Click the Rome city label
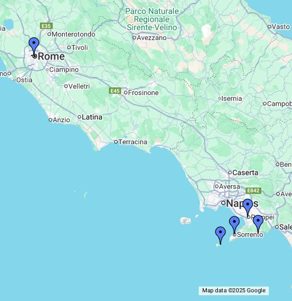The image size is (292, 301). point(51,57)
